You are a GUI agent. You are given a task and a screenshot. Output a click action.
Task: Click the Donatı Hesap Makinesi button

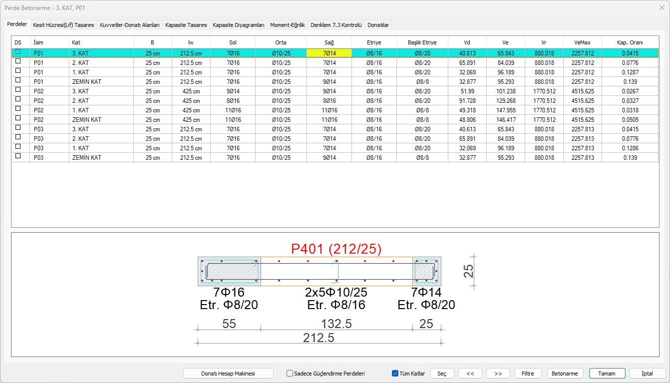(228, 374)
